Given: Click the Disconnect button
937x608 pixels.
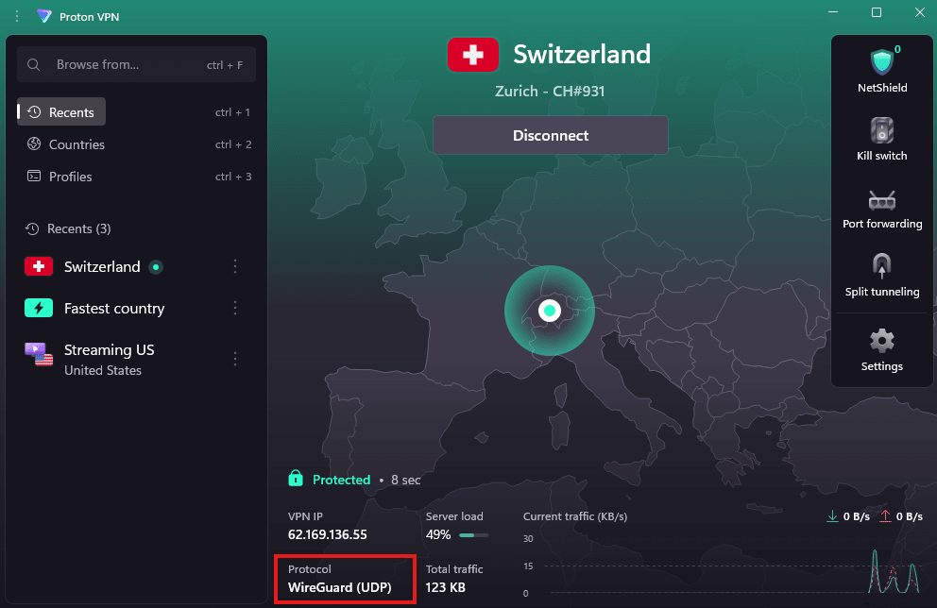Looking at the screenshot, I should 551,135.
